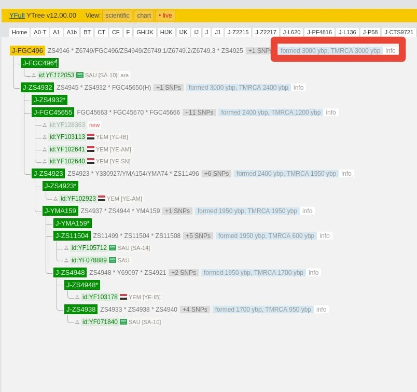Click the Saudi flag next to id:YF105712
The width and height of the screenshot is (417, 392).
click(113, 248)
